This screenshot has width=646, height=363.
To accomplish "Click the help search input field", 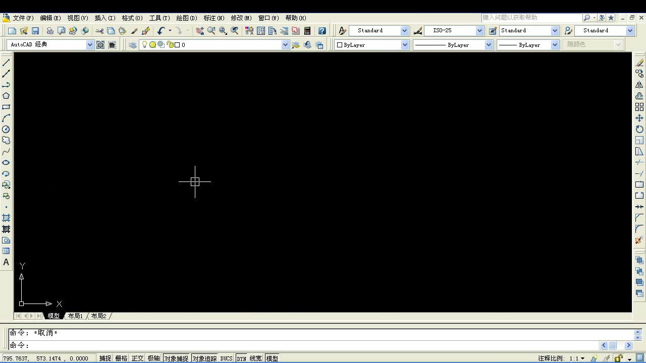I will 532,18.
